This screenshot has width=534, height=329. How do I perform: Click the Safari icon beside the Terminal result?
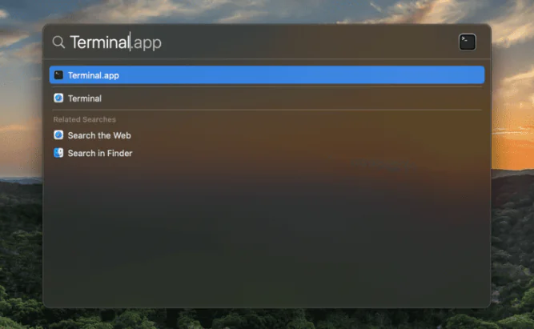coord(58,98)
